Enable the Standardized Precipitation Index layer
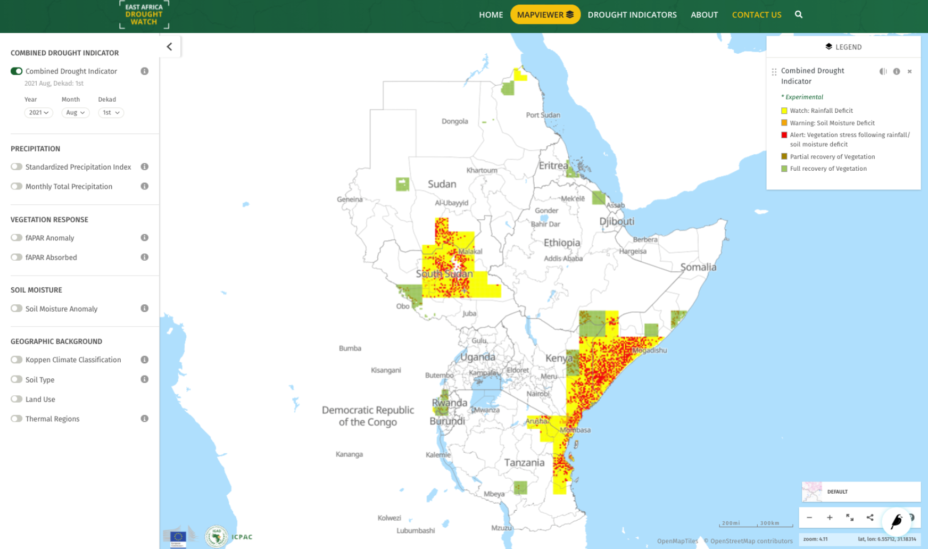This screenshot has width=928, height=549. [16, 167]
